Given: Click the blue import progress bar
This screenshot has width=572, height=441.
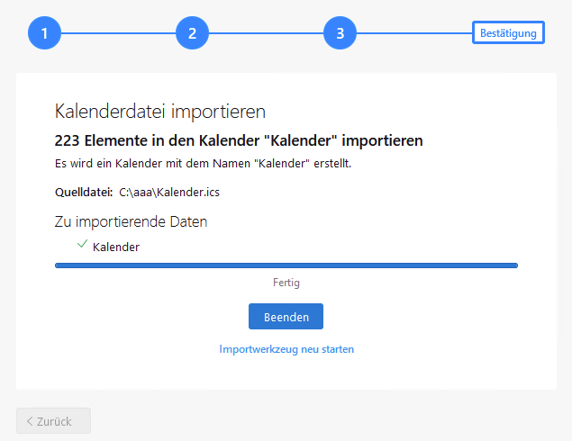Looking at the screenshot, I should (x=286, y=265).
